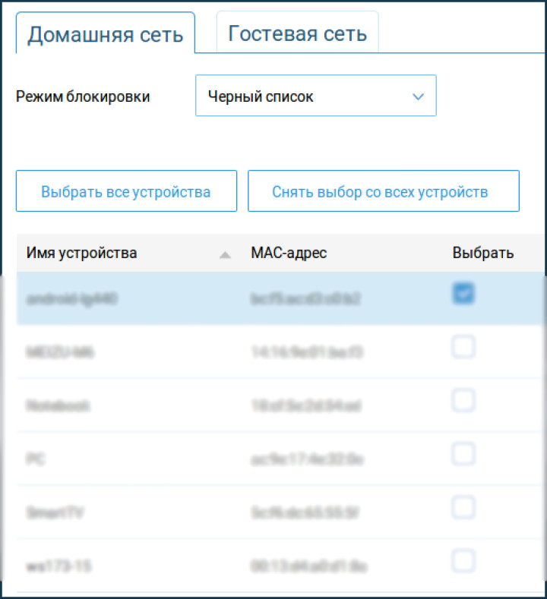Viewport: 547px width, 599px height.
Task: Click the ws173-15 MAC address cell
Action: click(x=309, y=566)
